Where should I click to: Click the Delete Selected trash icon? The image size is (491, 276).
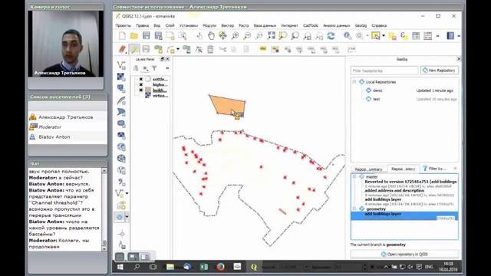click(210, 49)
